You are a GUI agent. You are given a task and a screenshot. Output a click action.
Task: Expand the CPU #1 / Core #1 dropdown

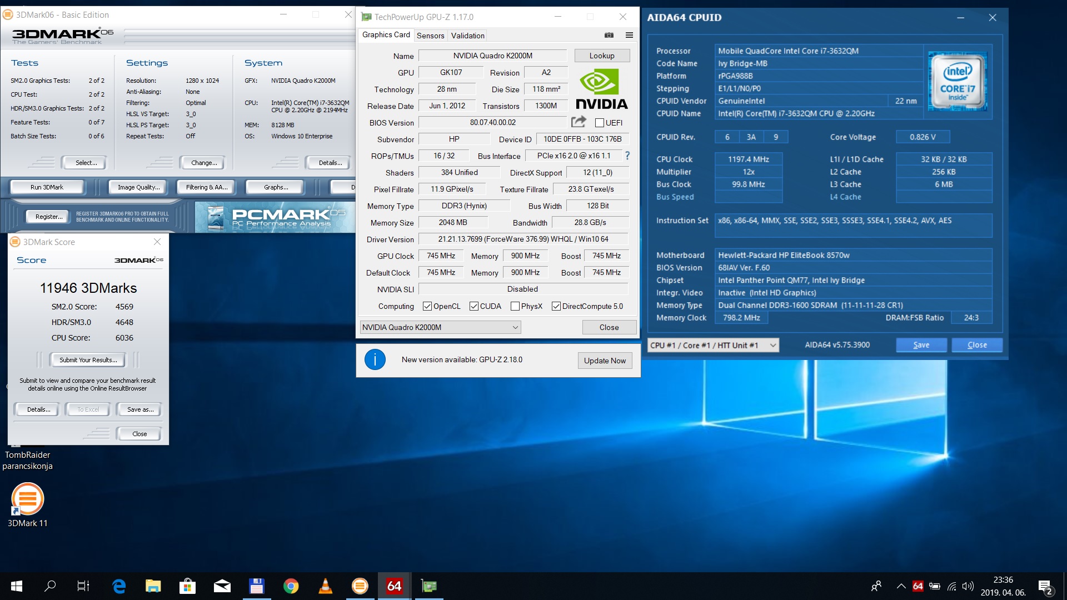[x=713, y=345]
